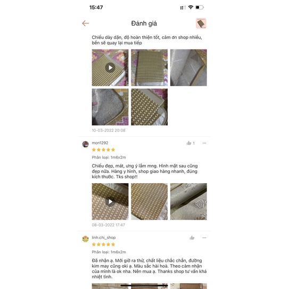Select the five-star rating under mon1292
The height and width of the screenshot is (289, 289).
103,150
